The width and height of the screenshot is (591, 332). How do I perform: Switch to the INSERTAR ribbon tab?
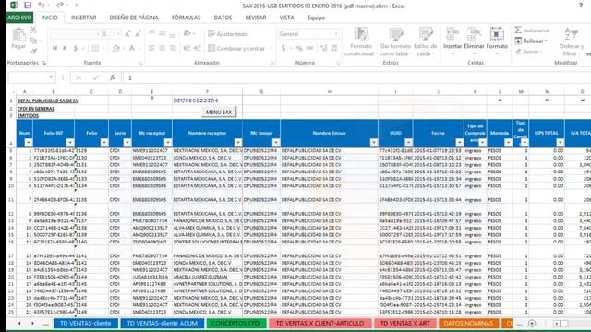coord(84,18)
